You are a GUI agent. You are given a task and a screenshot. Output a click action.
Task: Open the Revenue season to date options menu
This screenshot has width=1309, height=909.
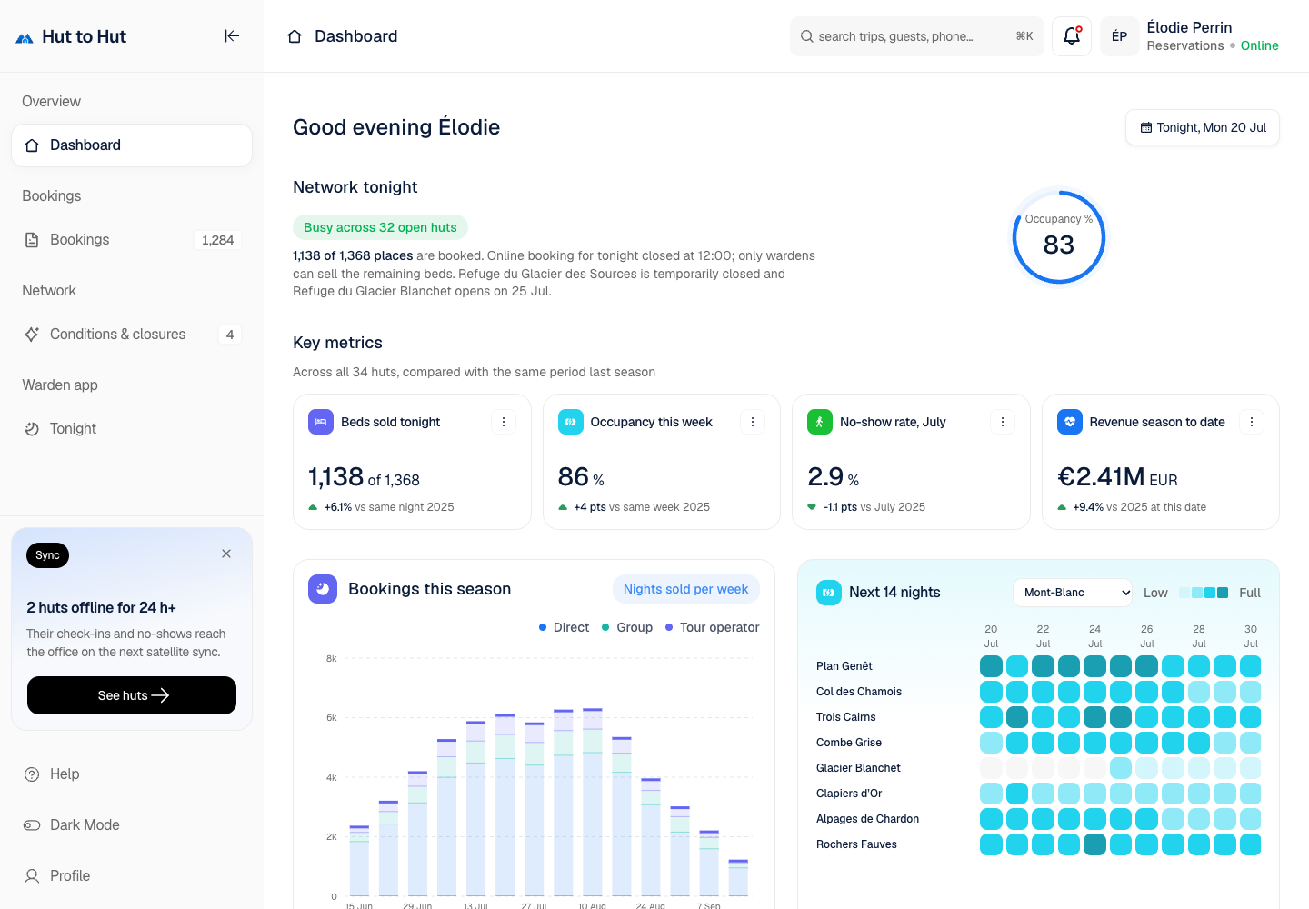coord(1252,422)
